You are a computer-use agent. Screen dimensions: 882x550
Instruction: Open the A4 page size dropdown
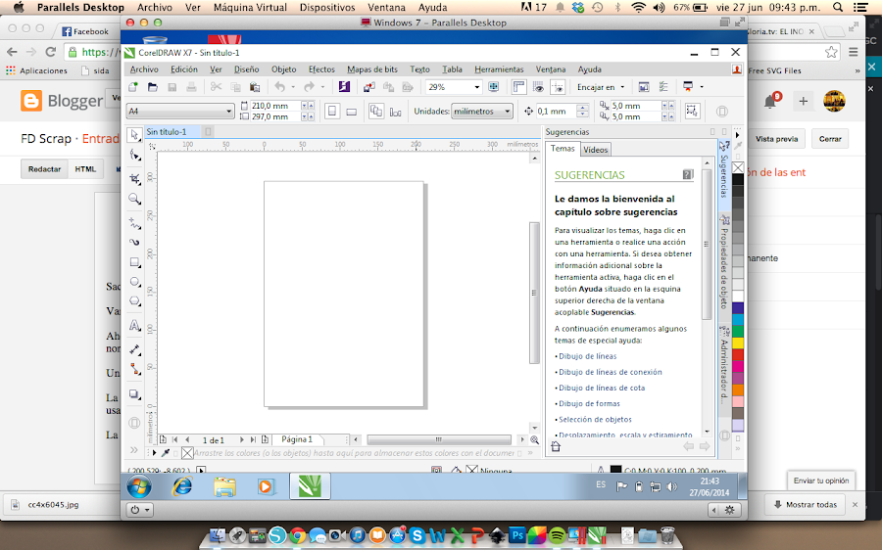(x=229, y=112)
